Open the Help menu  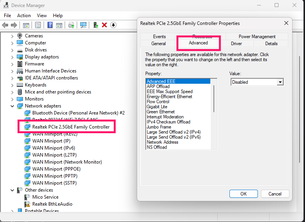(x=58, y=16)
